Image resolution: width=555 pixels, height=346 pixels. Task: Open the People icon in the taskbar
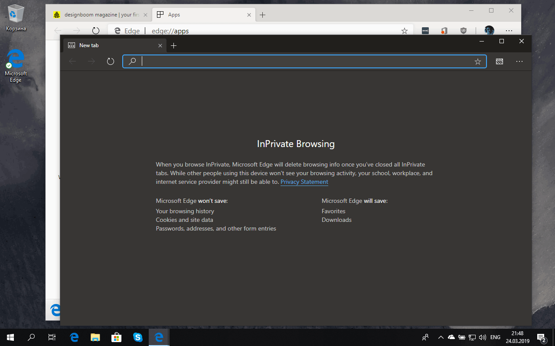click(426, 337)
